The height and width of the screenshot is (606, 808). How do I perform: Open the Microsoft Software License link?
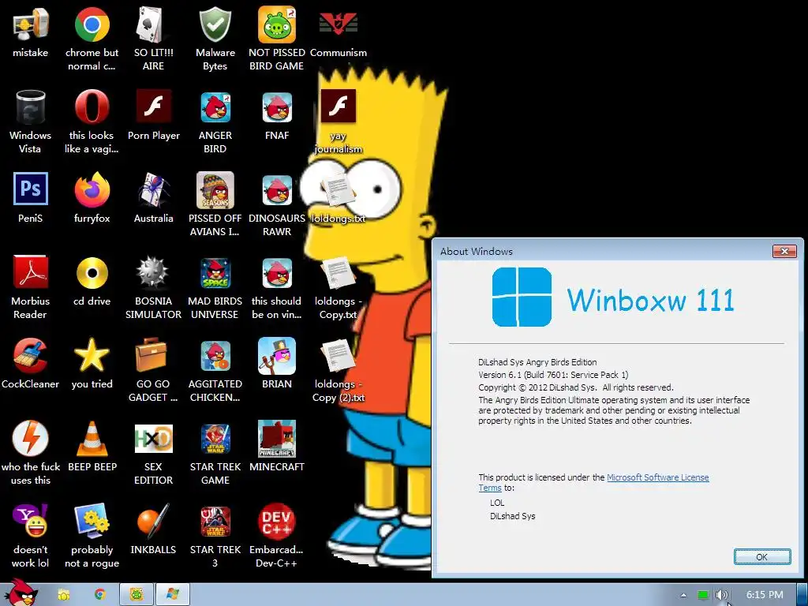(657, 477)
